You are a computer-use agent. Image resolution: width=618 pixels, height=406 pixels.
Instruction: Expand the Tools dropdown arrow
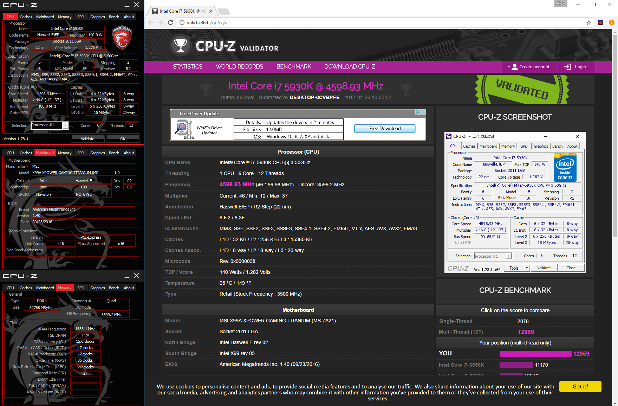(x=527, y=268)
